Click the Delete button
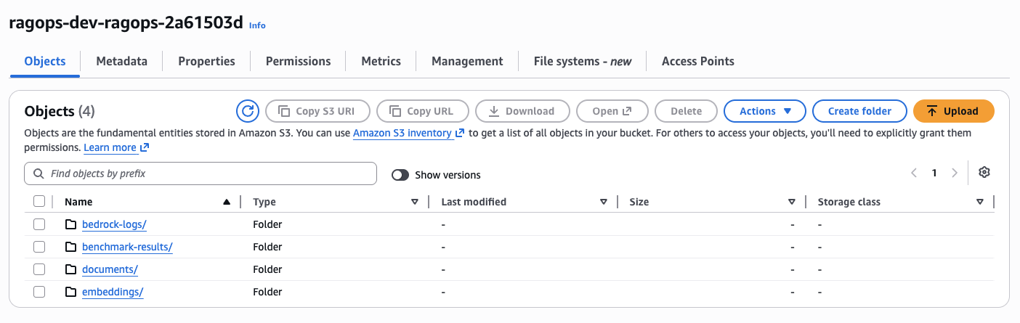Image resolution: width=1020 pixels, height=323 pixels. 686,111
